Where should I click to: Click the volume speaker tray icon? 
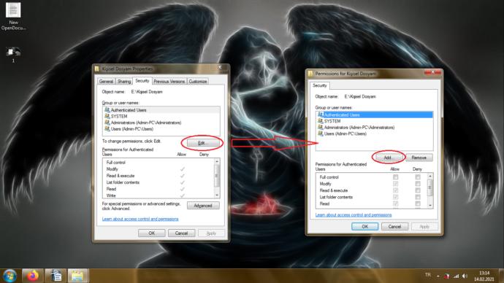pos(465,276)
